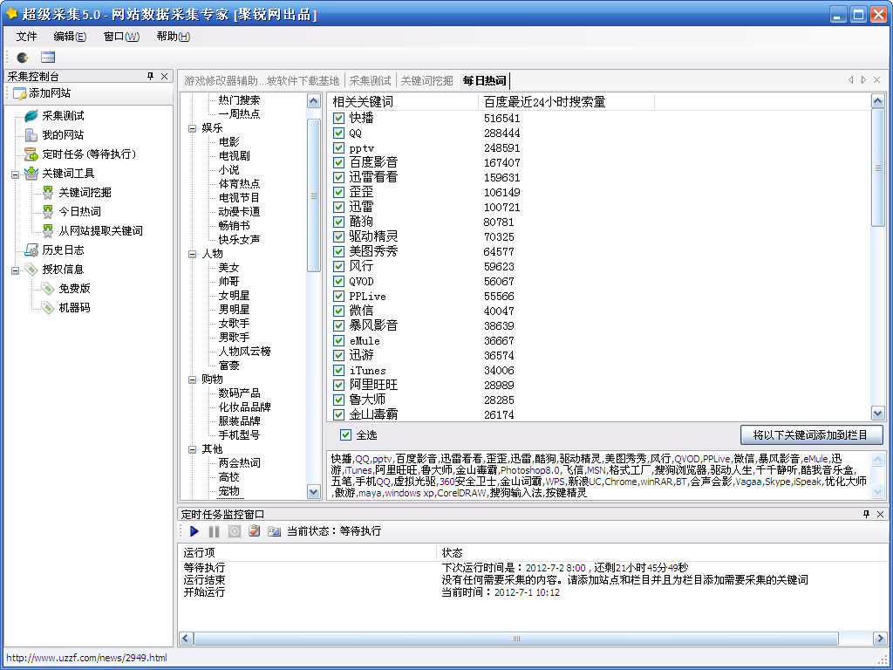Uncheck the 迅雷看看 keyword
Image resolution: width=893 pixels, height=670 pixels.
pos(339,177)
